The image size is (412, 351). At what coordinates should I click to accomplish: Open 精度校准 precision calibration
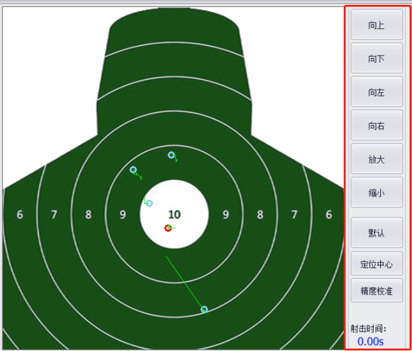coord(377,291)
